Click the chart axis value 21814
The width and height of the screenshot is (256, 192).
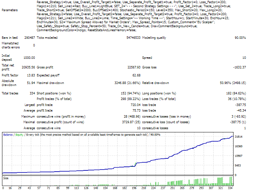[238, 137]
